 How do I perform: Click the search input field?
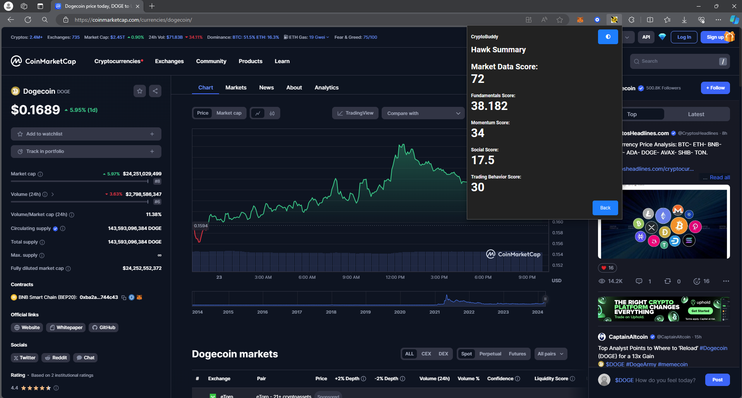pyautogui.click(x=680, y=61)
